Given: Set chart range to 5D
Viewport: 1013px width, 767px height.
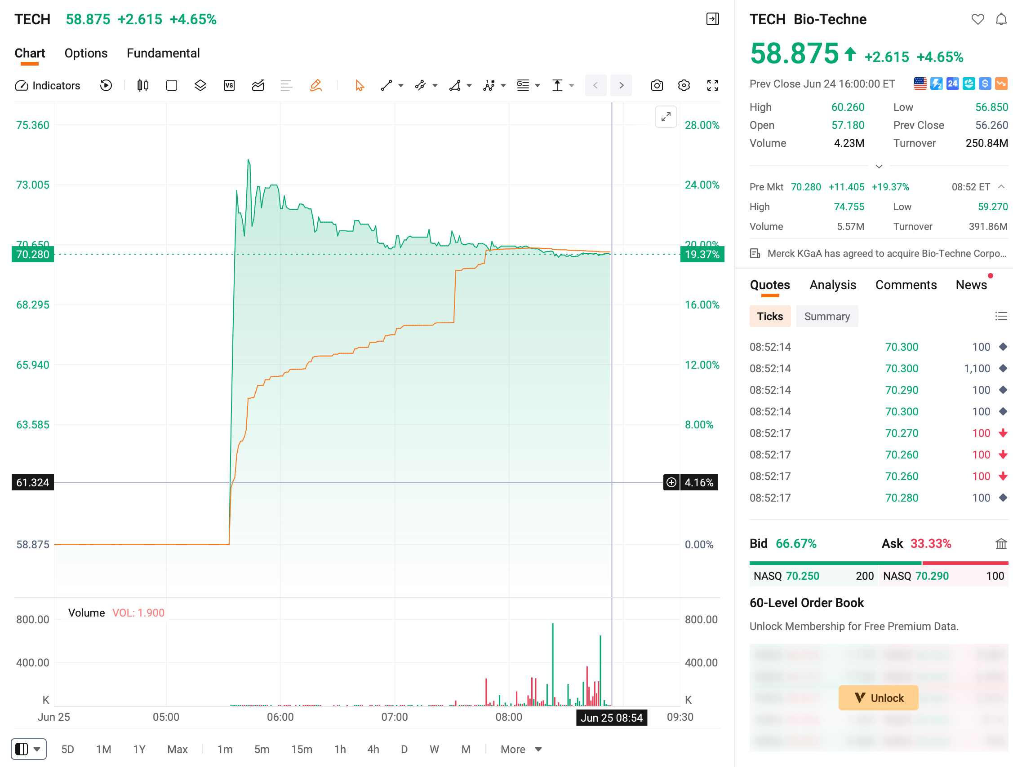Looking at the screenshot, I should [68, 749].
